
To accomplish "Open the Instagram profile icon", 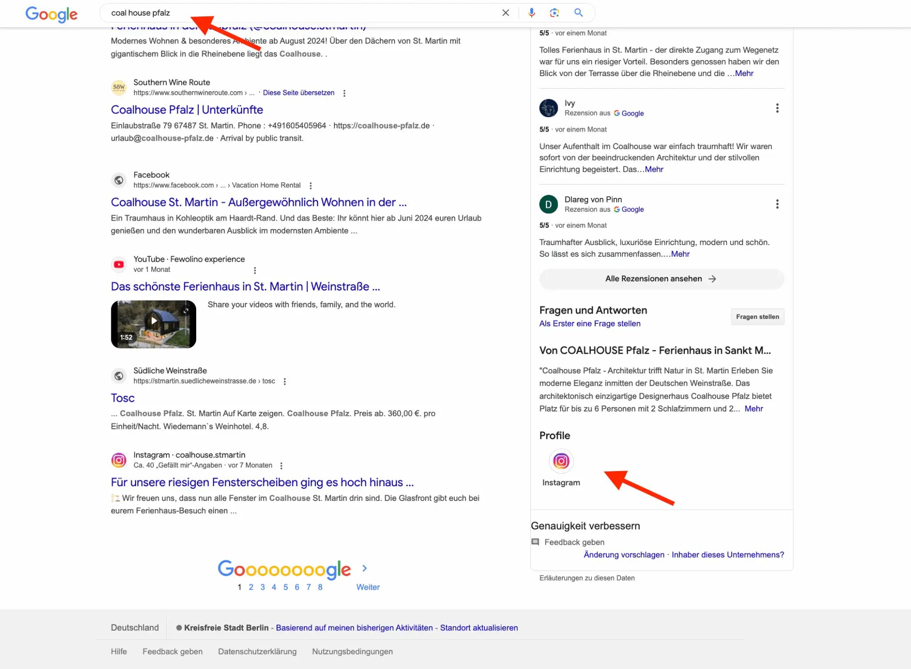I will tap(561, 461).
